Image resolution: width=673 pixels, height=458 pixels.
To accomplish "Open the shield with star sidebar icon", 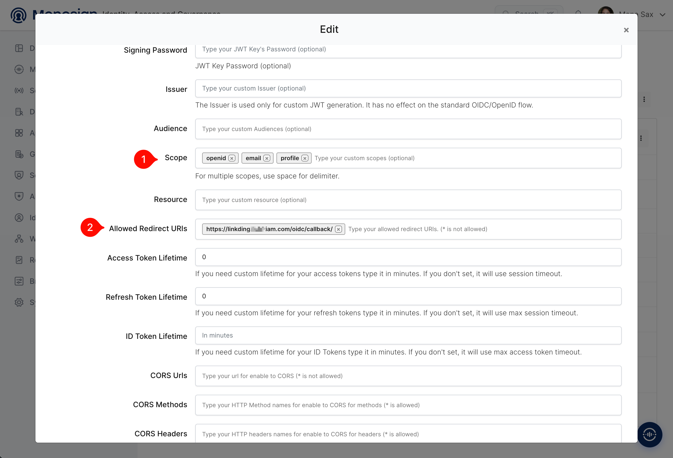I will (x=19, y=196).
